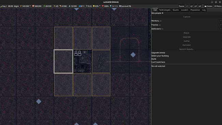Click the 'Select your building' text
The image size is (222, 125).
(160, 56)
